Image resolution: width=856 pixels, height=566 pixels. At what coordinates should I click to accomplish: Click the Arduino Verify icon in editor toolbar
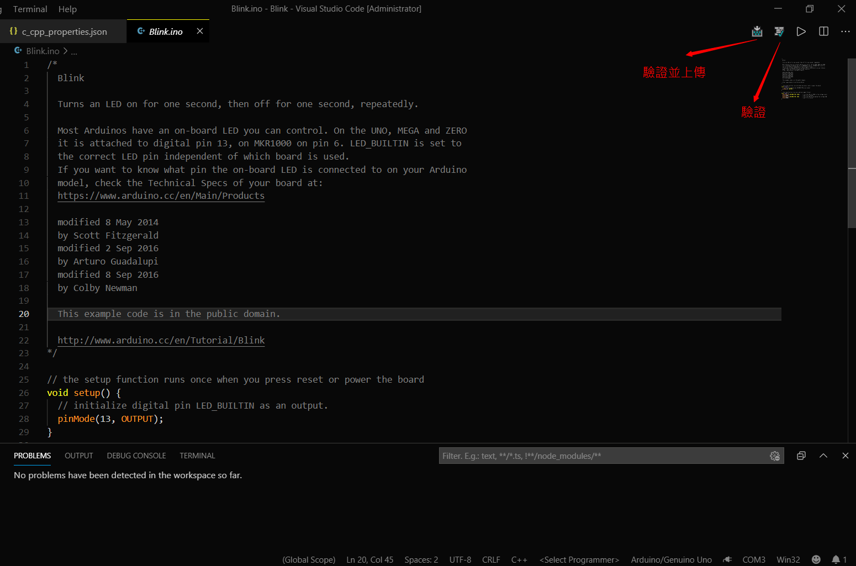click(779, 31)
